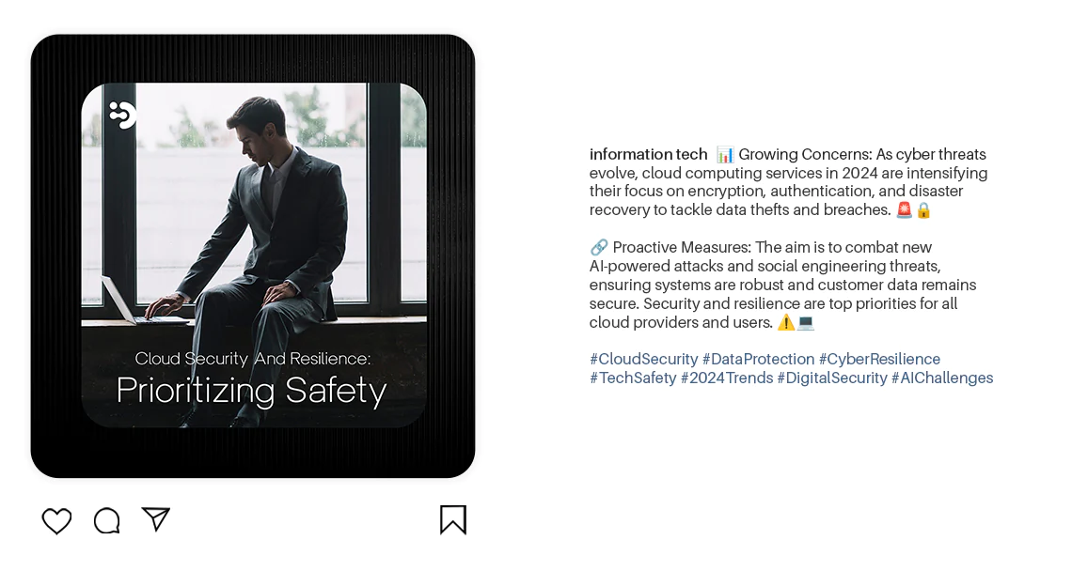Click the link chain emoji before Proactive Measures
This screenshot has height=571, width=1072.
click(x=599, y=247)
